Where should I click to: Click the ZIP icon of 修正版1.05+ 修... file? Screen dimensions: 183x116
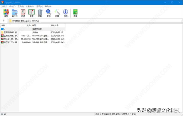[2, 42]
